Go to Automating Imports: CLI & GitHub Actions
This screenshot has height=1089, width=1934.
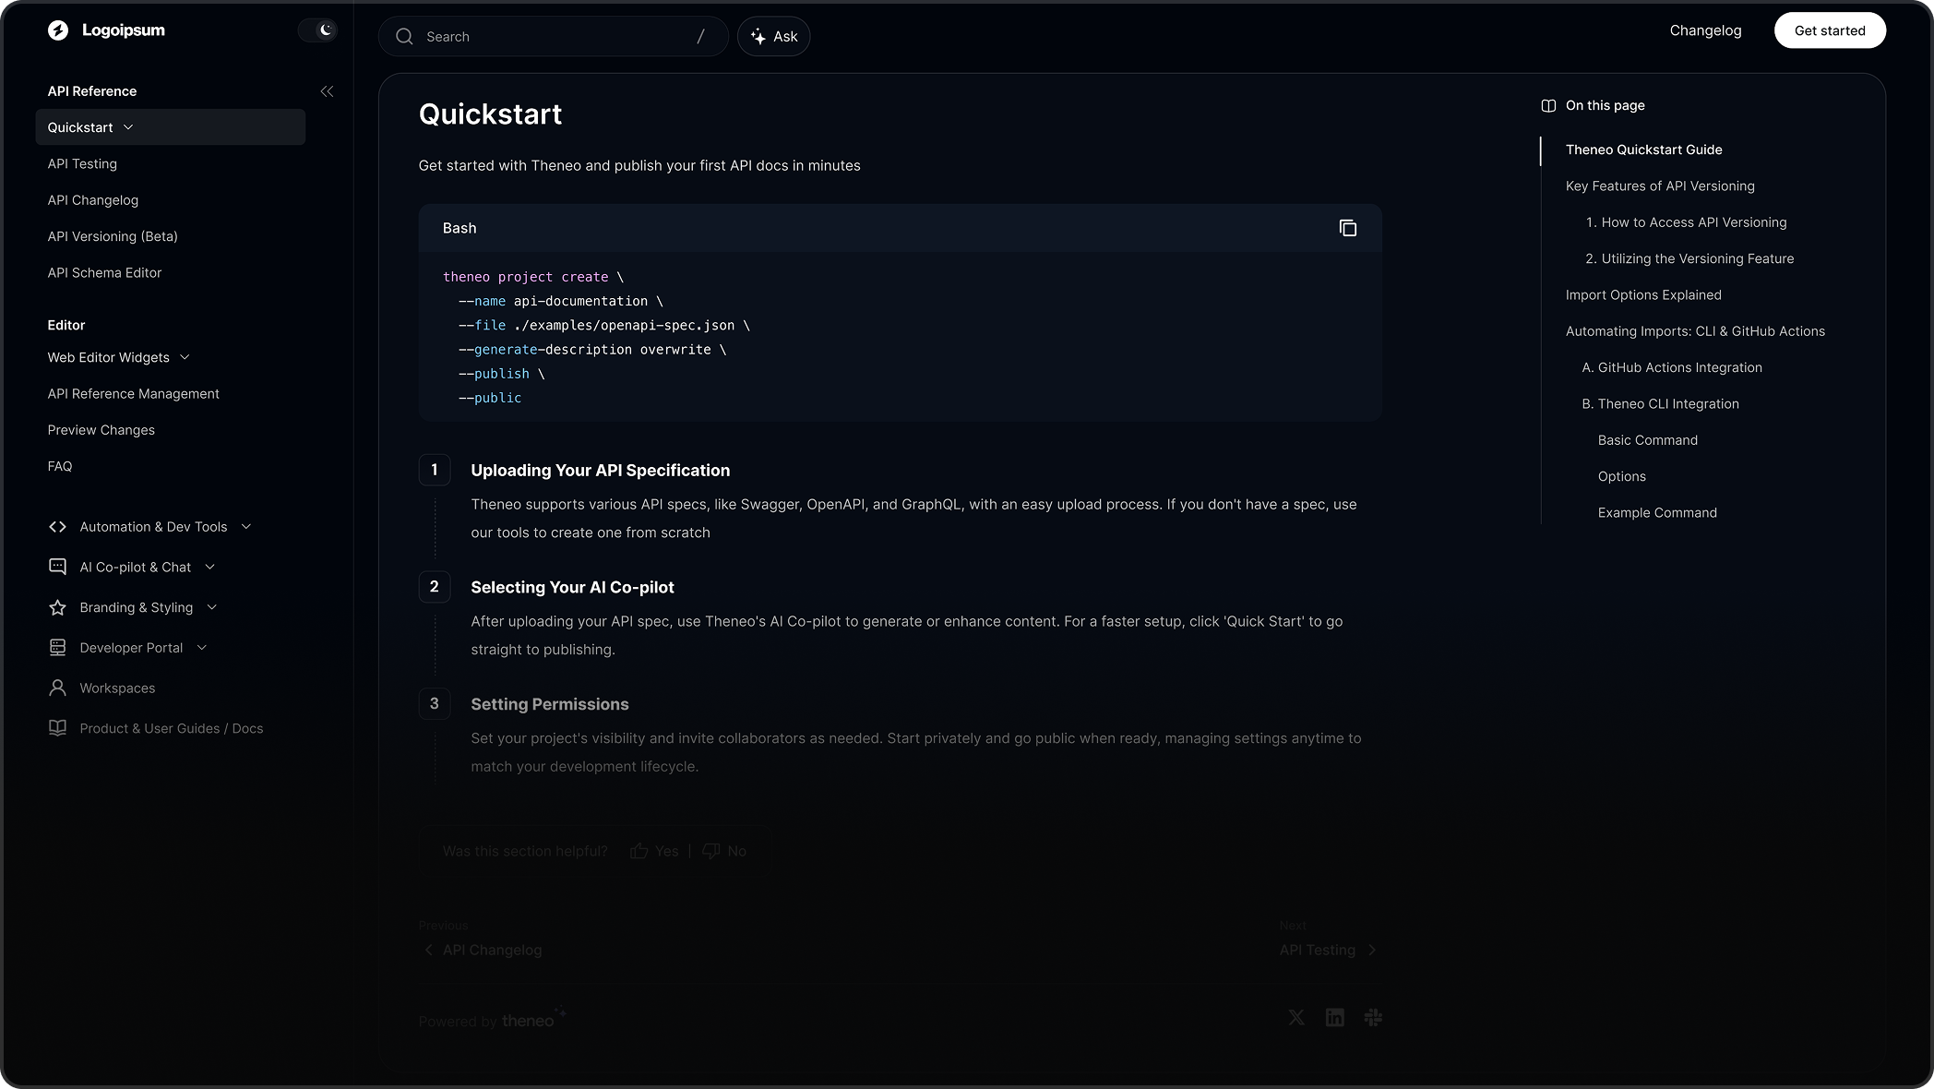[x=1695, y=331]
